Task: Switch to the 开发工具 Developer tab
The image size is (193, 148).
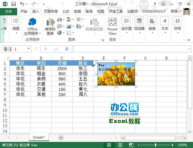Action: [115, 12]
